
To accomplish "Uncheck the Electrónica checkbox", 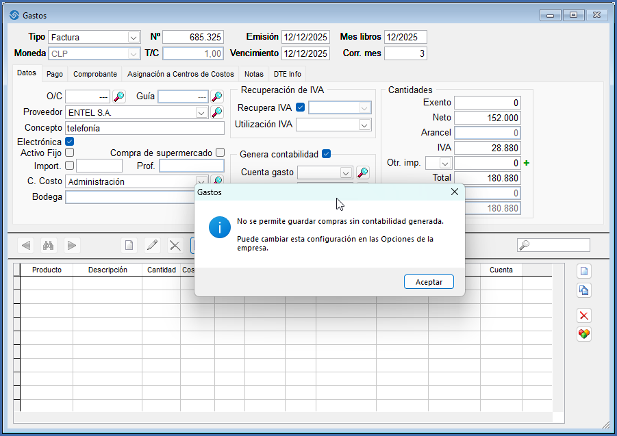I will pos(69,142).
